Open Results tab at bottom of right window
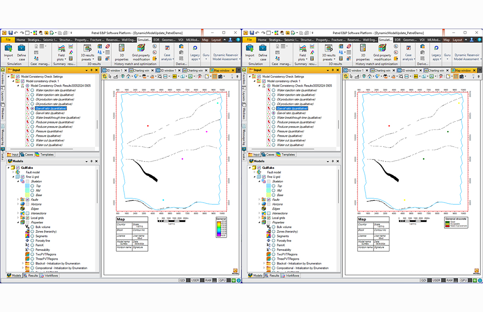This screenshot has width=483, height=312. pyautogui.click(x=272, y=276)
